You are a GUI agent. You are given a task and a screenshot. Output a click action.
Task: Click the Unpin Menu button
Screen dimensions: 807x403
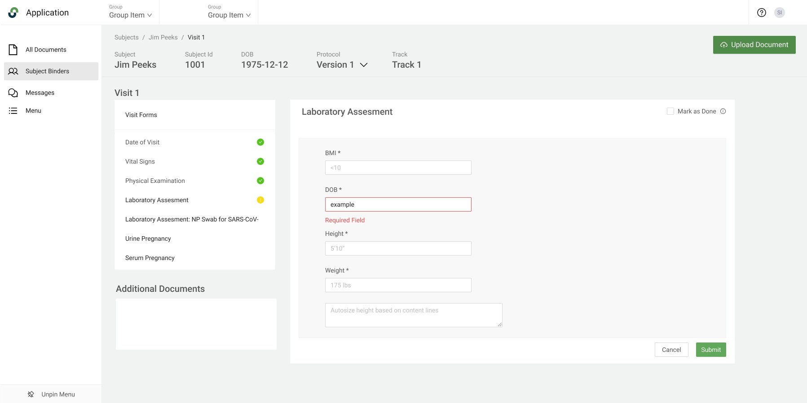[x=51, y=394]
